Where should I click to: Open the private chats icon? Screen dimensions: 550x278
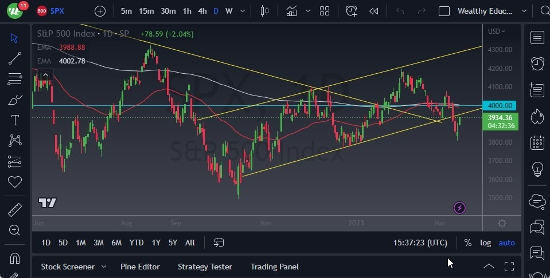click(537, 227)
